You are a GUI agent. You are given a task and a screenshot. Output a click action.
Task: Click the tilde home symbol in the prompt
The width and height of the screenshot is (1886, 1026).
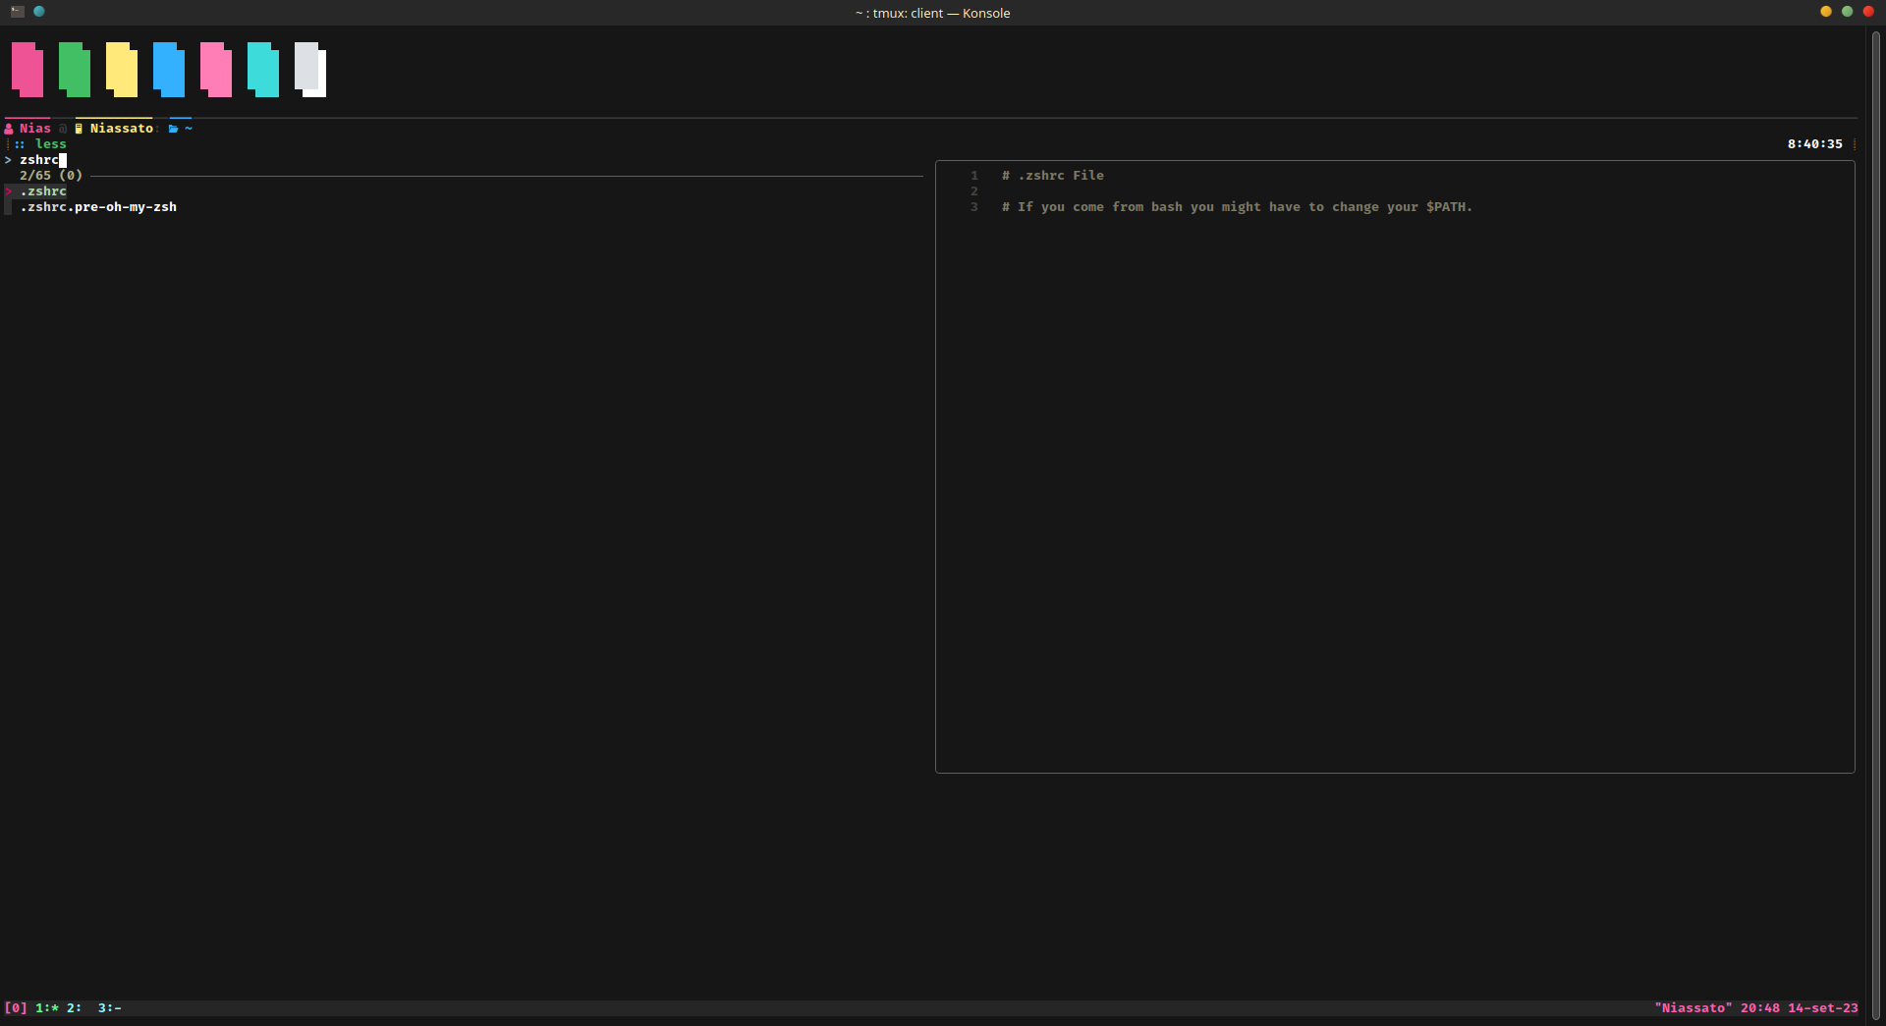[187, 128]
